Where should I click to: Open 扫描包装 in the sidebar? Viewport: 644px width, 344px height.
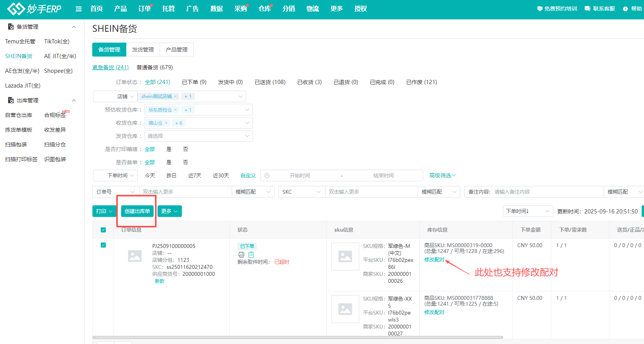[x=16, y=144]
